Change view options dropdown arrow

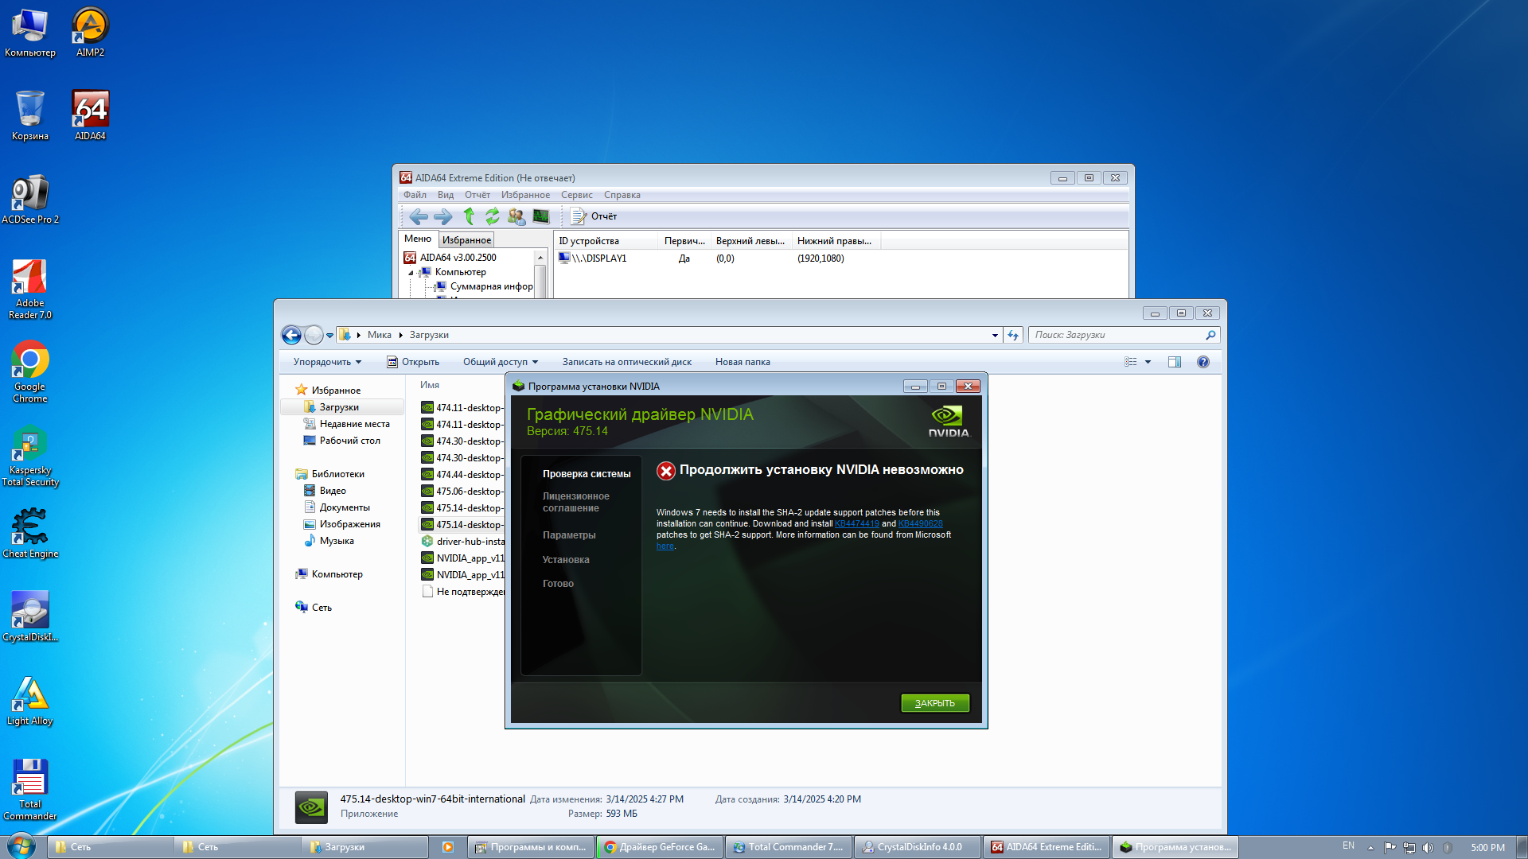pos(1148,362)
